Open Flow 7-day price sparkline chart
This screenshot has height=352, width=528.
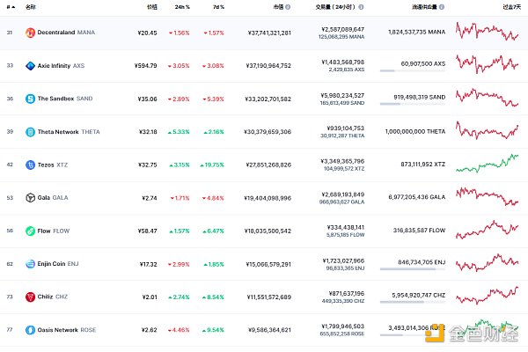pyautogui.click(x=488, y=230)
